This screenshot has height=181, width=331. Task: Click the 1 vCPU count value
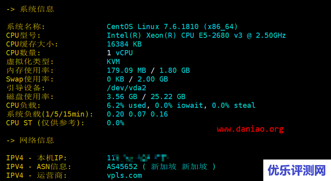point(119,53)
